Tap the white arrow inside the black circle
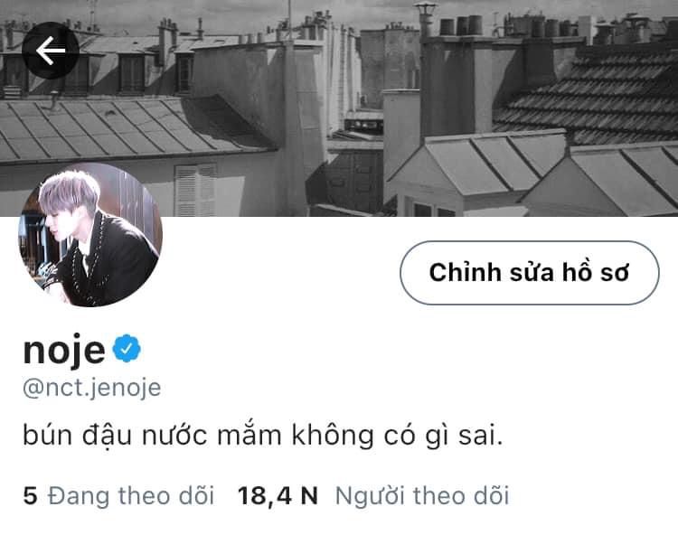678x535 pixels. tap(51, 51)
